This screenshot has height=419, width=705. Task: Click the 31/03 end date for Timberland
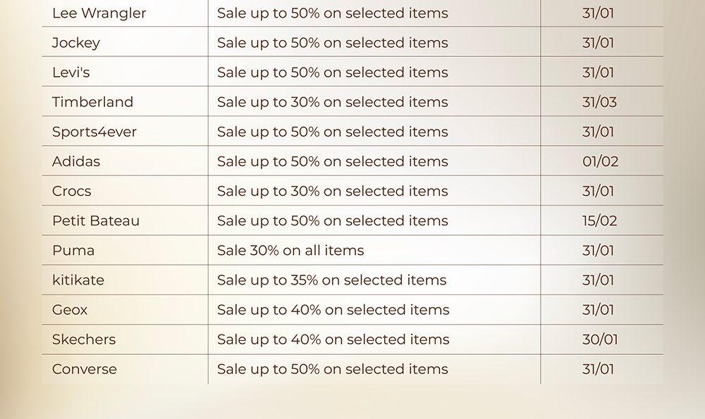point(599,102)
